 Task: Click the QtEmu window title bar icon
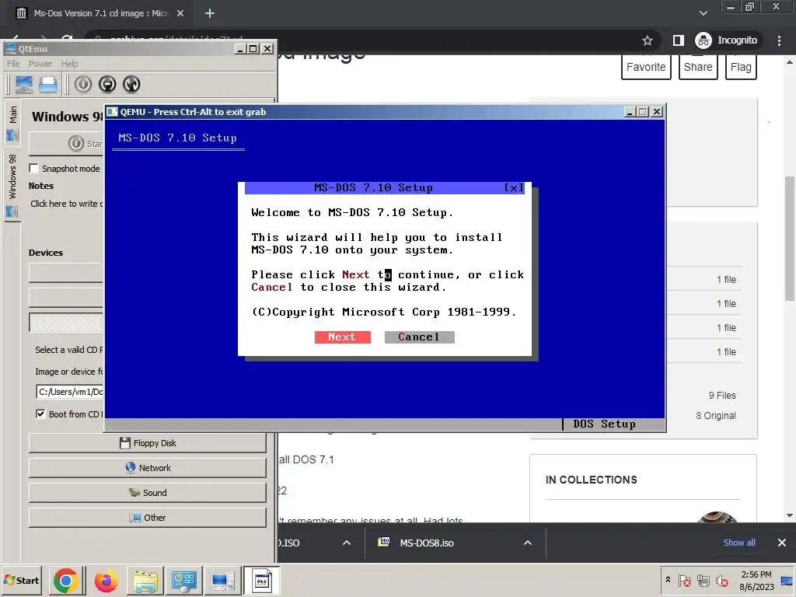coord(10,49)
